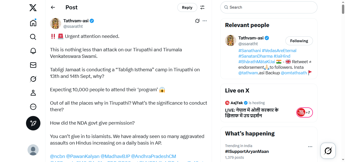Screen dimensions: 345x162
Task: Open trending #ISupportAryanMaan topic
Action: pos(247,151)
